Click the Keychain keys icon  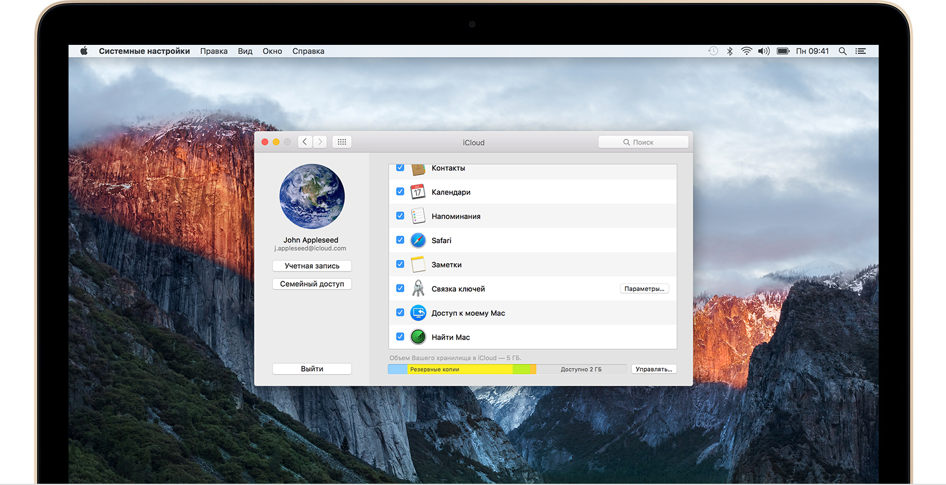[x=418, y=289]
